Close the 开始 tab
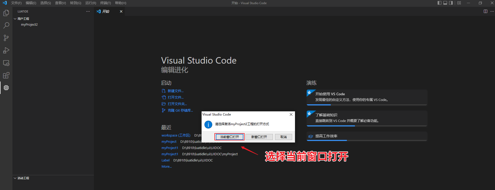Viewport: 495px width, 190px height. click(x=121, y=11)
